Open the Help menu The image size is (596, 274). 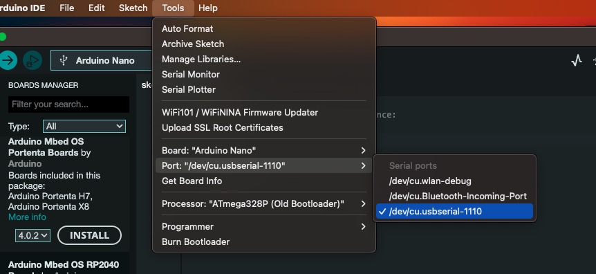coord(208,8)
